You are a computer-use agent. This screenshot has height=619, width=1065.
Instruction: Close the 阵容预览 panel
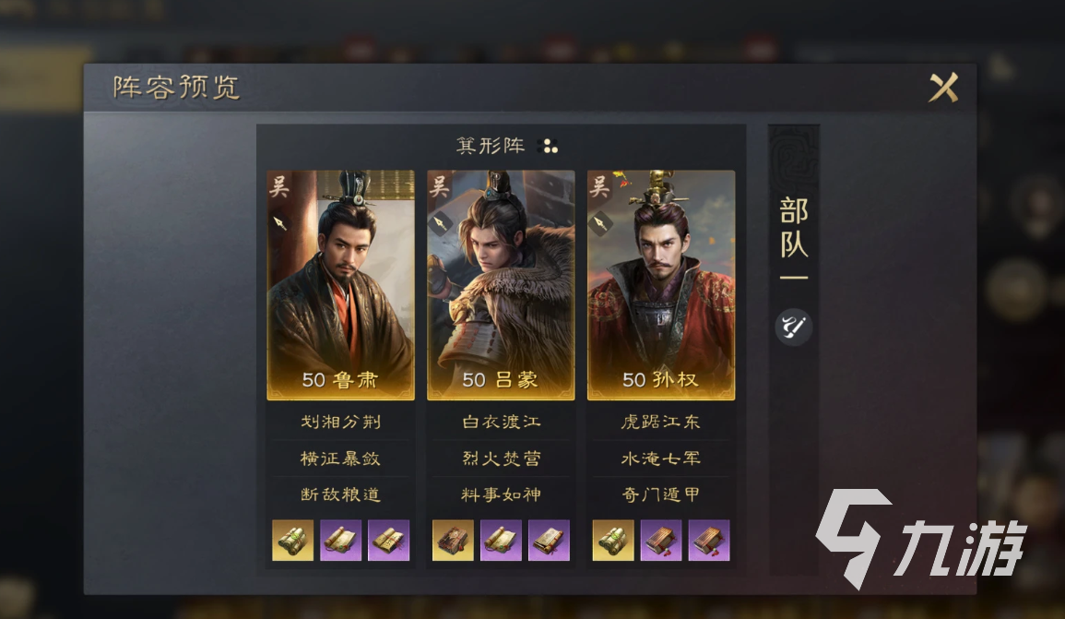click(943, 87)
